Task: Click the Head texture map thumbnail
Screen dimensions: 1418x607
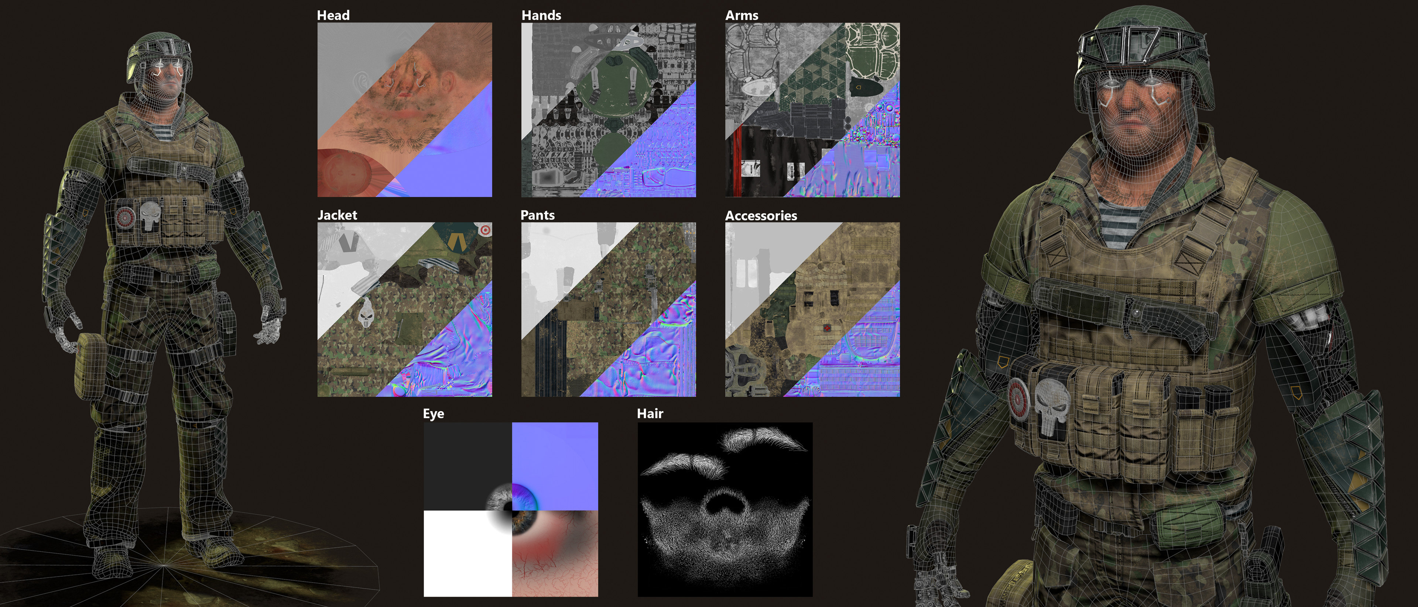Action: point(405,110)
